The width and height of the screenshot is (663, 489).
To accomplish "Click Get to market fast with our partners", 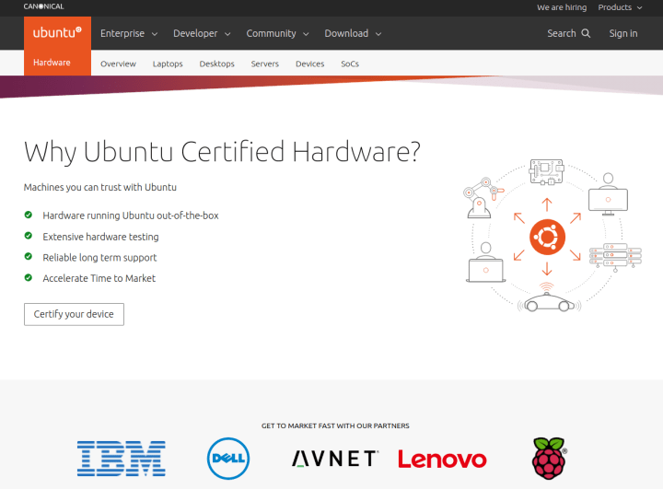I will 335,425.
